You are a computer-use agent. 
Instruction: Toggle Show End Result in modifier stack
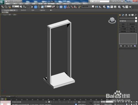[125, 46]
